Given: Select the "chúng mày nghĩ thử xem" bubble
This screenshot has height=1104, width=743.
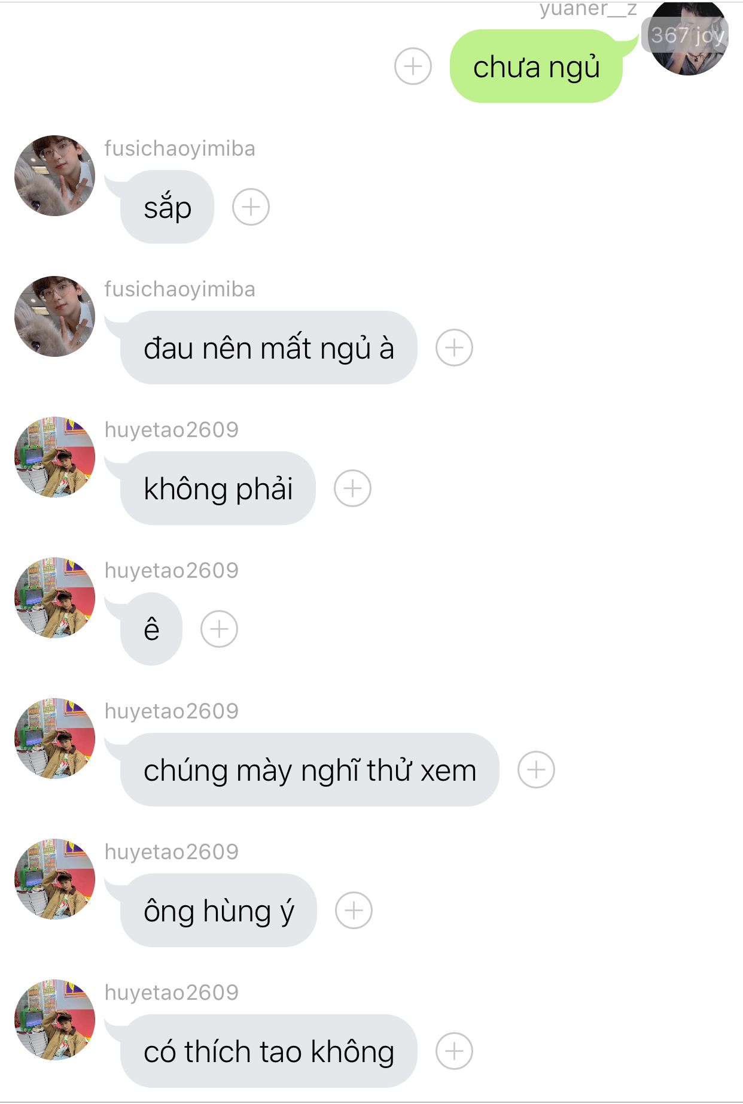Looking at the screenshot, I should click(310, 770).
